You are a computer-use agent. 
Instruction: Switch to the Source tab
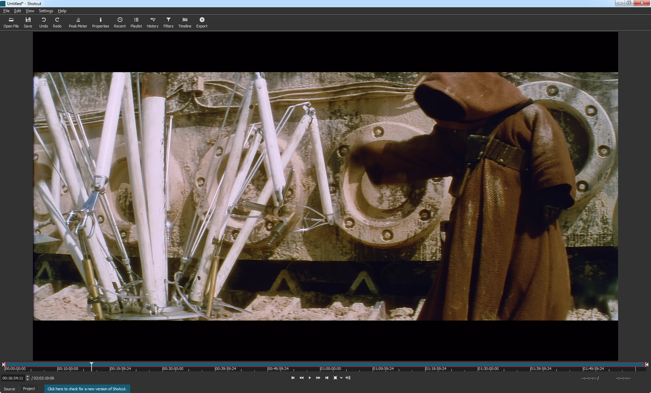[x=9, y=389]
